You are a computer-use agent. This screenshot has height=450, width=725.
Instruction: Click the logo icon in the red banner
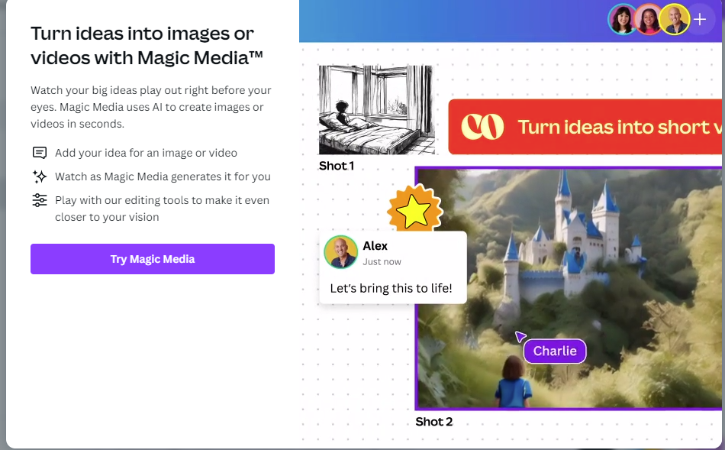point(482,127)
